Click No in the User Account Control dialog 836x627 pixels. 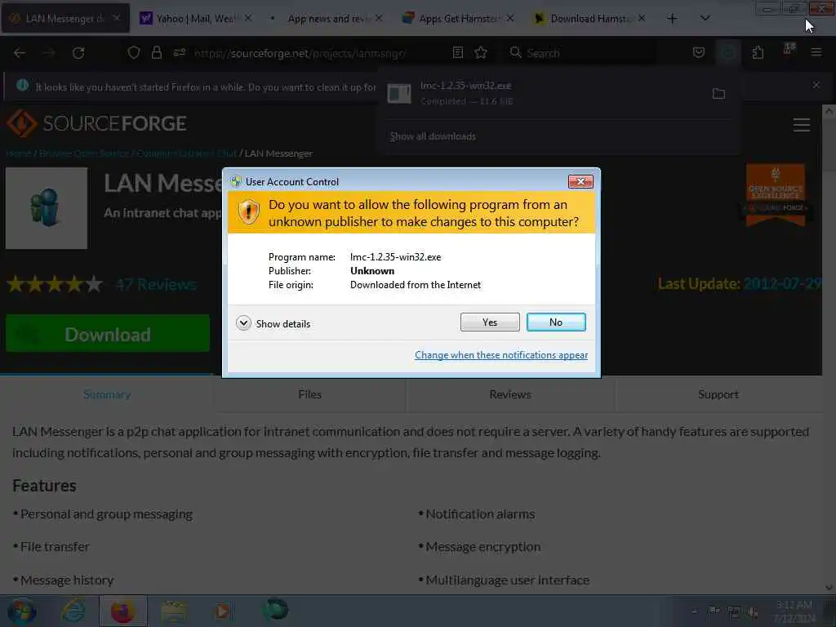point(555,322)
